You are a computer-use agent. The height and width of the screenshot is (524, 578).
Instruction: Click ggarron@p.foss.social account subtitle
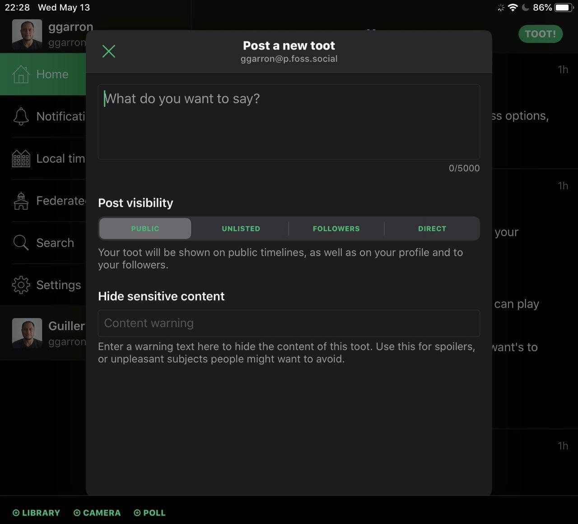click(x=289, y=59)
